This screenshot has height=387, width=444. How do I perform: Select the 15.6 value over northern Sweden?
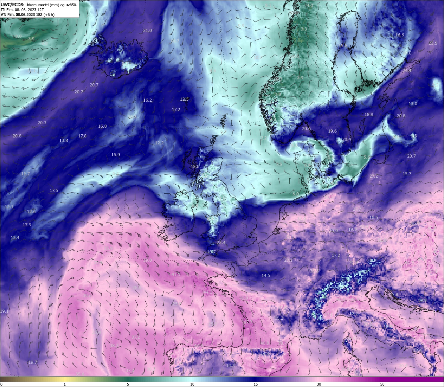click(x=343, y=46)
